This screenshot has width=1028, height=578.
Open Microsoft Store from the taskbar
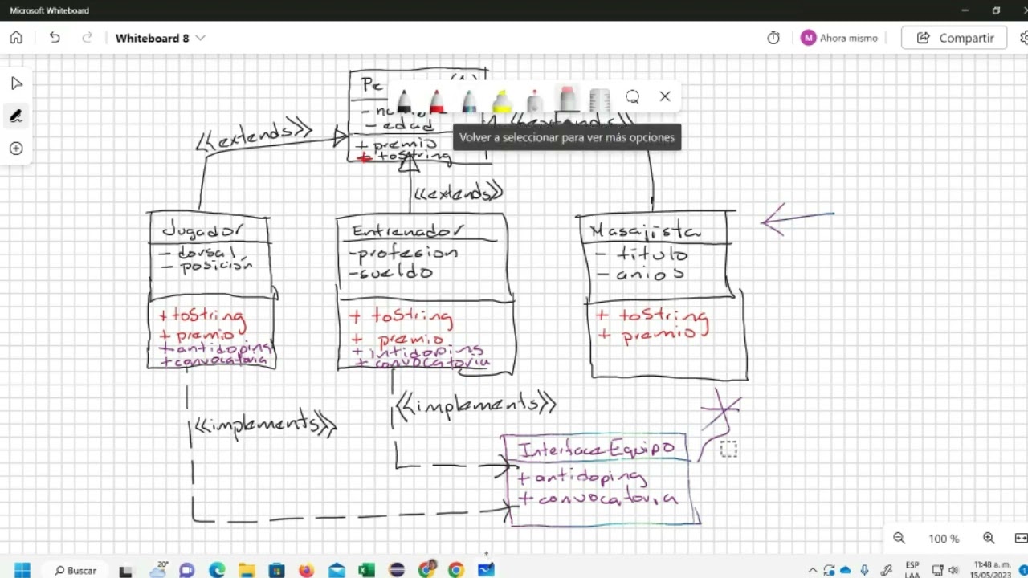coord(277,570)
